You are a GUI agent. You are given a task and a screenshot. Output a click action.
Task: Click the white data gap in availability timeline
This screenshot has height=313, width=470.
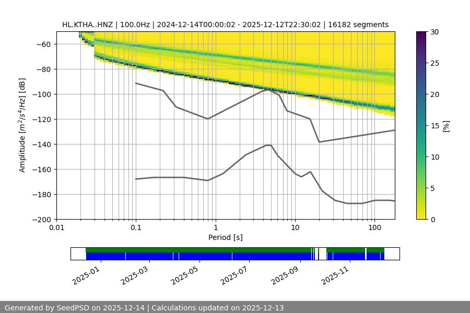pyautogui.click(x=322, y=254)
